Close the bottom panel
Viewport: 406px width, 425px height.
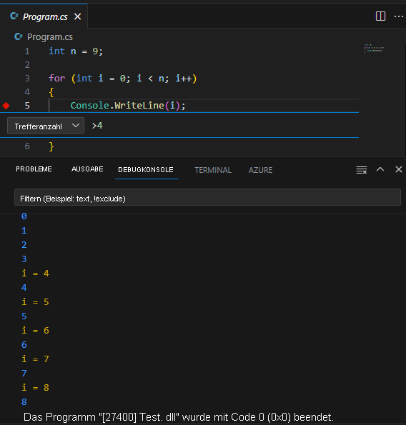click(398, 169)
